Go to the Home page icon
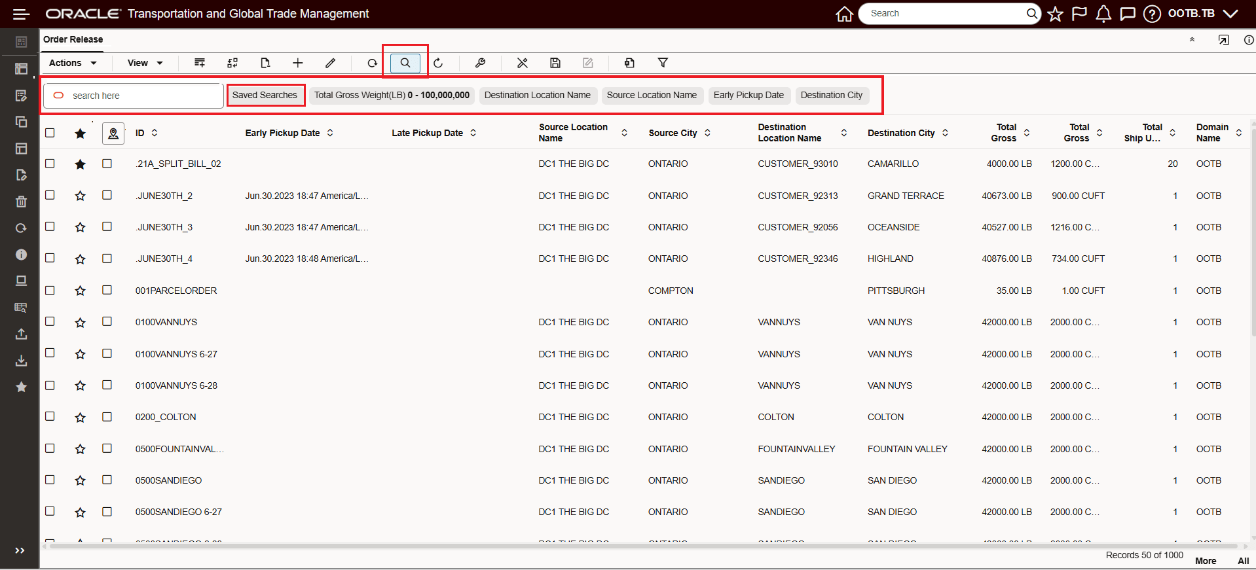1256x570 pixels. pyautogui.click(x=844, y=14)
